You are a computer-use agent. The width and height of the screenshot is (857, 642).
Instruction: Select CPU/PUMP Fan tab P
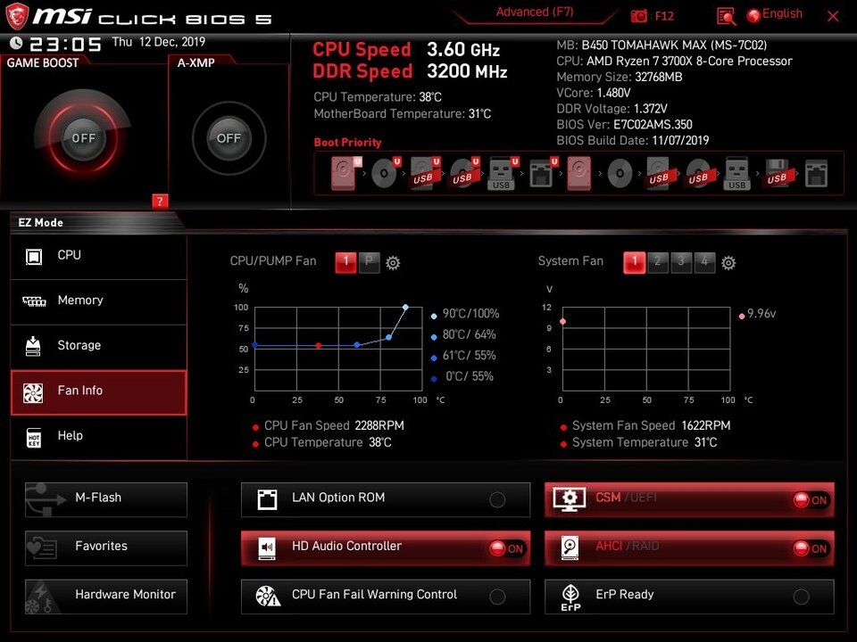(369, 262)
